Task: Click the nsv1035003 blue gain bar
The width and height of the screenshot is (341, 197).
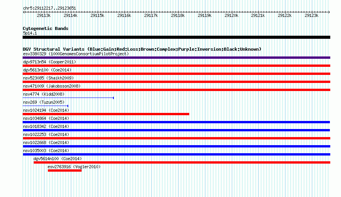Action: pyautogui.click(x=176, y=154)
